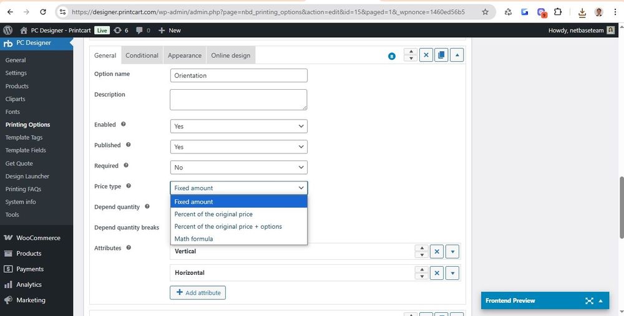Viewport: 624px width, 316px height.
Task: Open the comments bubble in admin bar
Action: tap(143, 30)
